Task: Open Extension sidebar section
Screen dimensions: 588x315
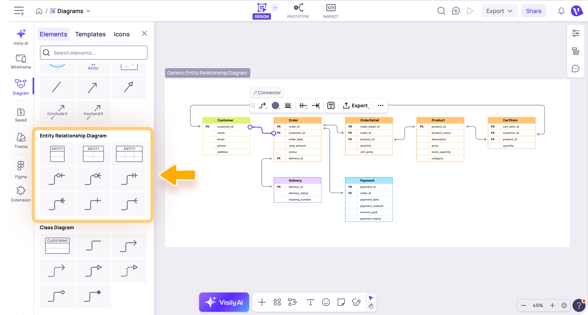Action: tap(21, 194)
